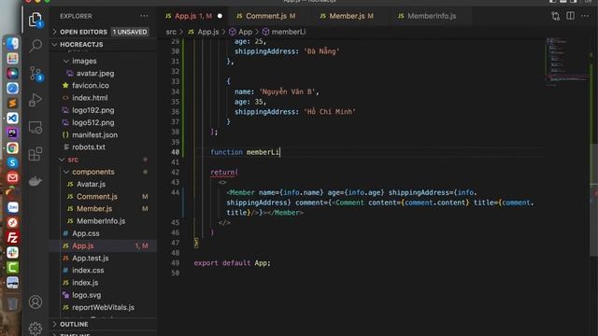
Task: Launch Skype from the dock
Action: [x=12, y=162]
